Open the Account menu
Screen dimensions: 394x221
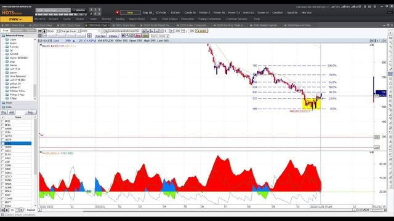tap(54, 19)
